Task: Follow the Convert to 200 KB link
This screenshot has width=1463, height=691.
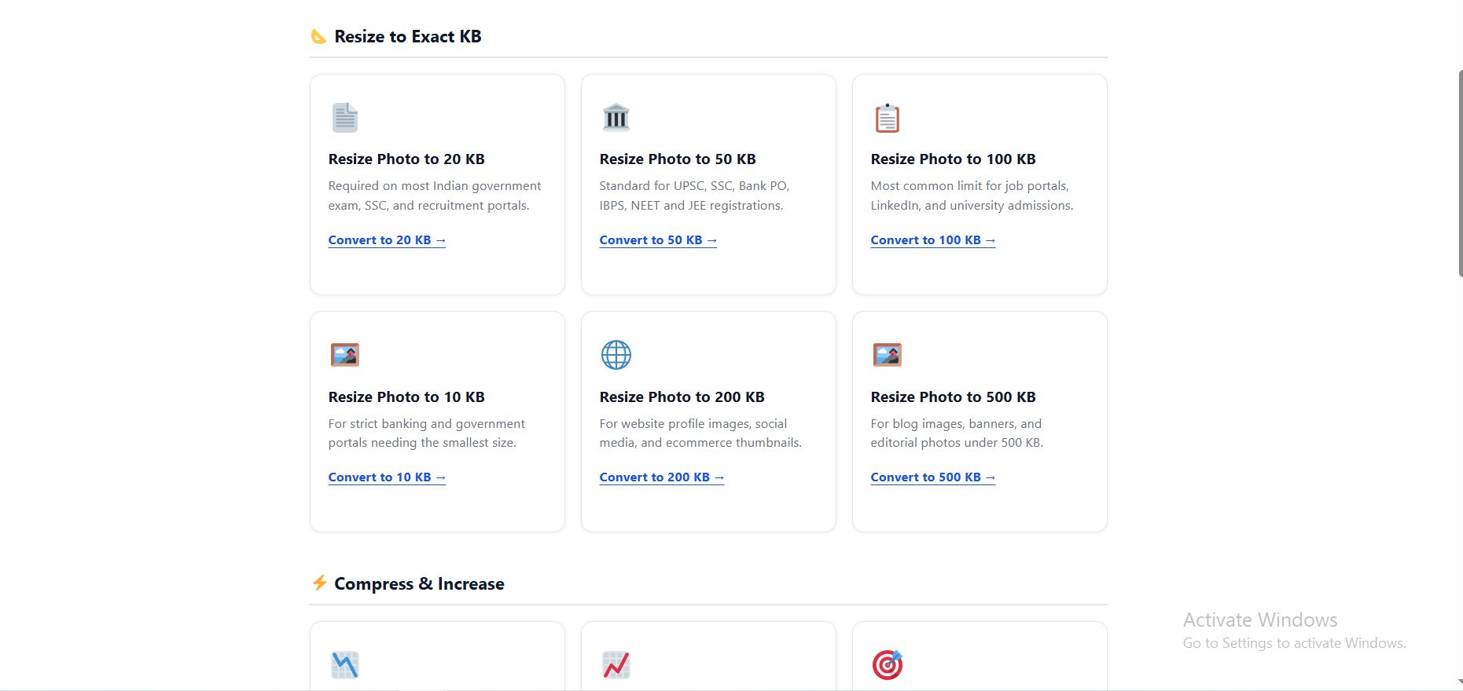Action: coord(661,477)
